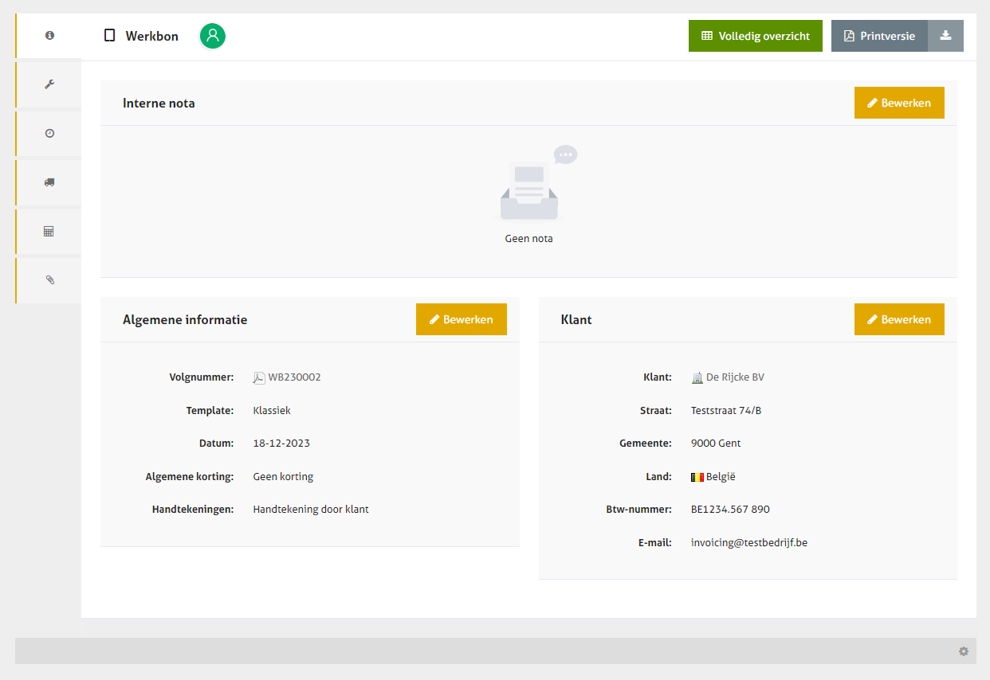Click the PDF icon beside WB230002
This screenshot has width=990, height=680.
[x=258, y=378]
